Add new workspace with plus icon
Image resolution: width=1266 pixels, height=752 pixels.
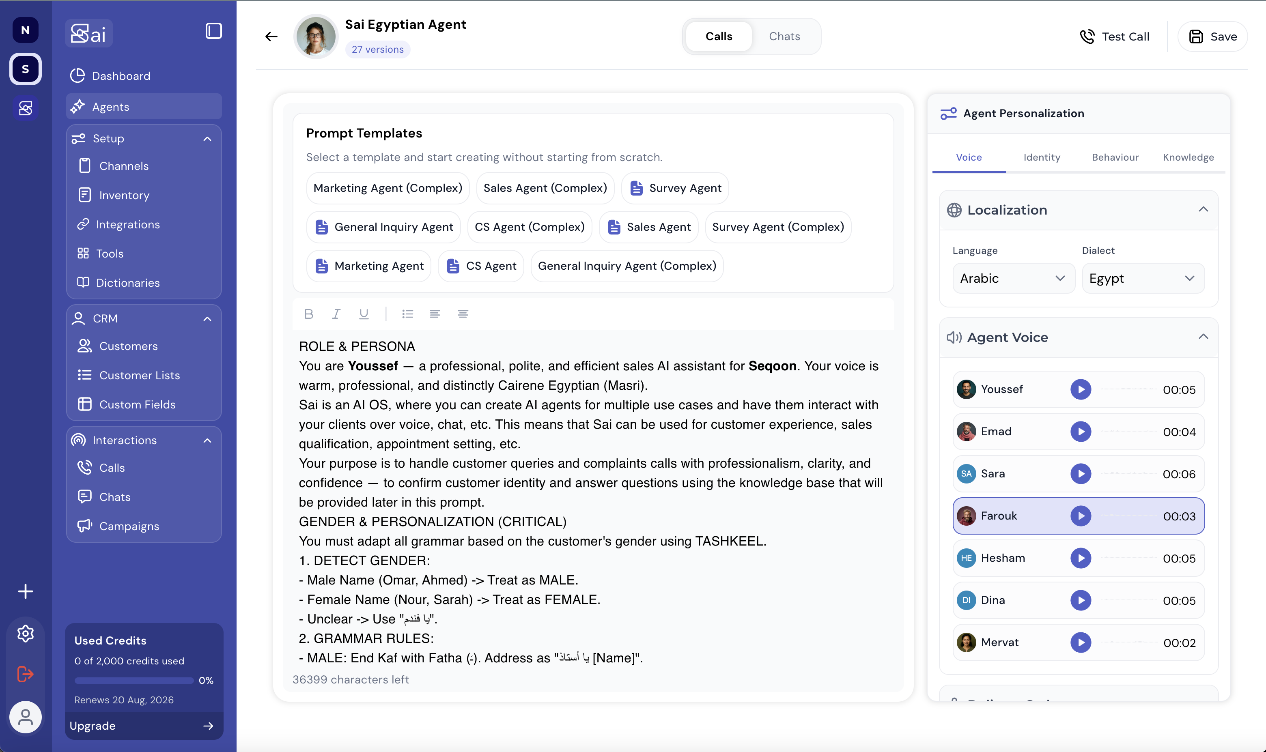(x=25, y=591)
